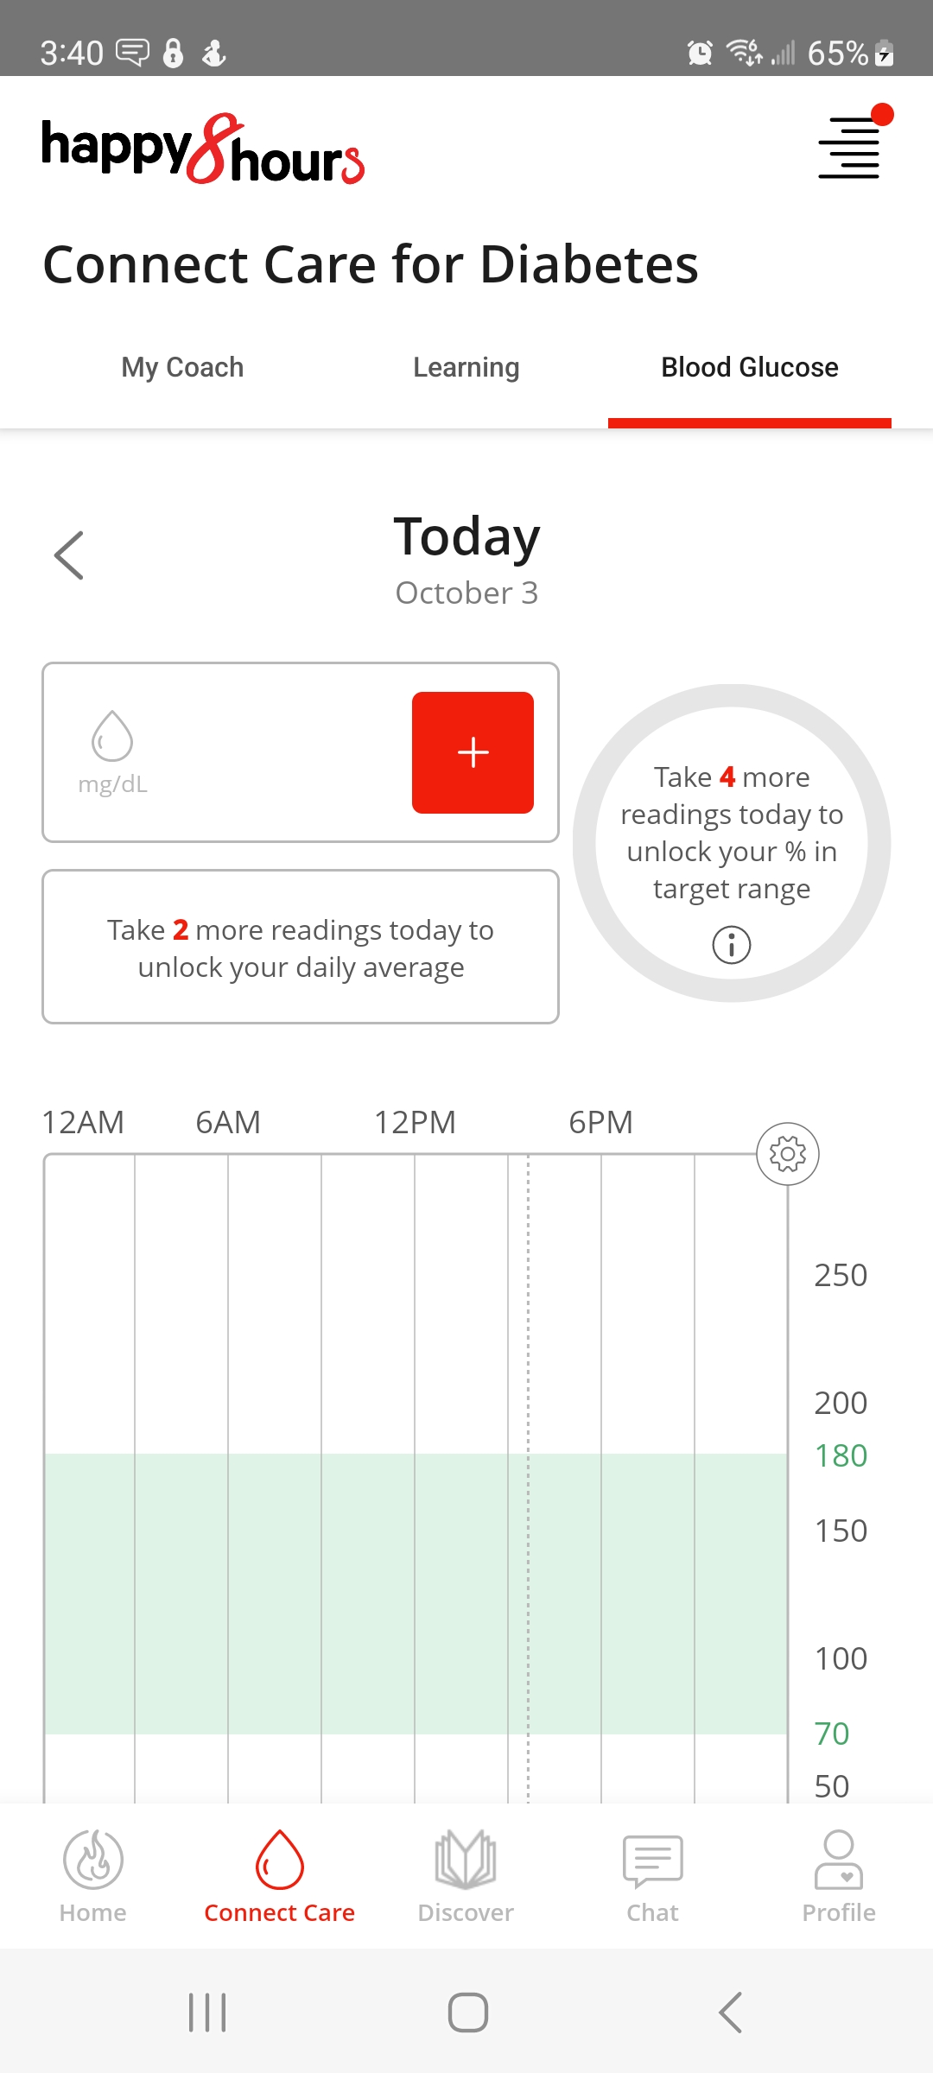The width and height of the screenshot is (933, 2073).
Task: Select the Blood Glucose tab
Action: (x=750, y=367)
